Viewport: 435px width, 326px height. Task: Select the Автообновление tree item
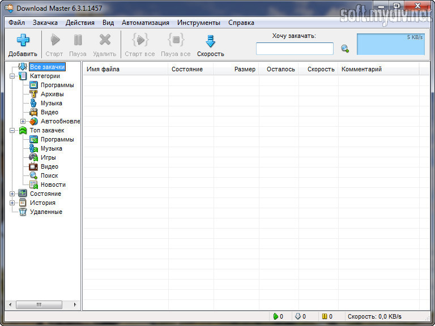coord(60,122)
